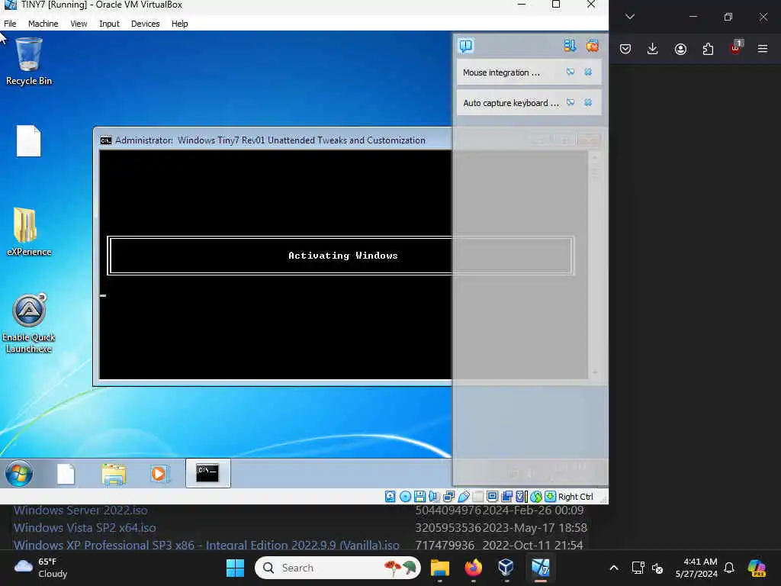Select the Recycle Bin desktop icon

pyautogui.click(x=28, y=62)
